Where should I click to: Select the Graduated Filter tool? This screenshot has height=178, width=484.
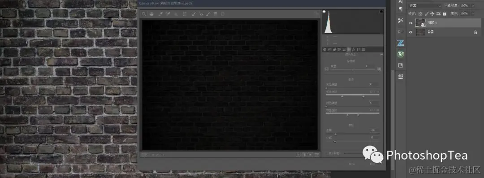[216, 13]
